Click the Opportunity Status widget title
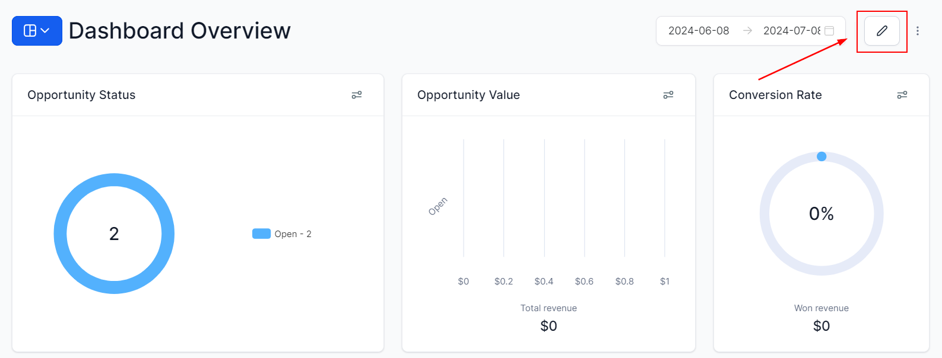 [81, 95]
